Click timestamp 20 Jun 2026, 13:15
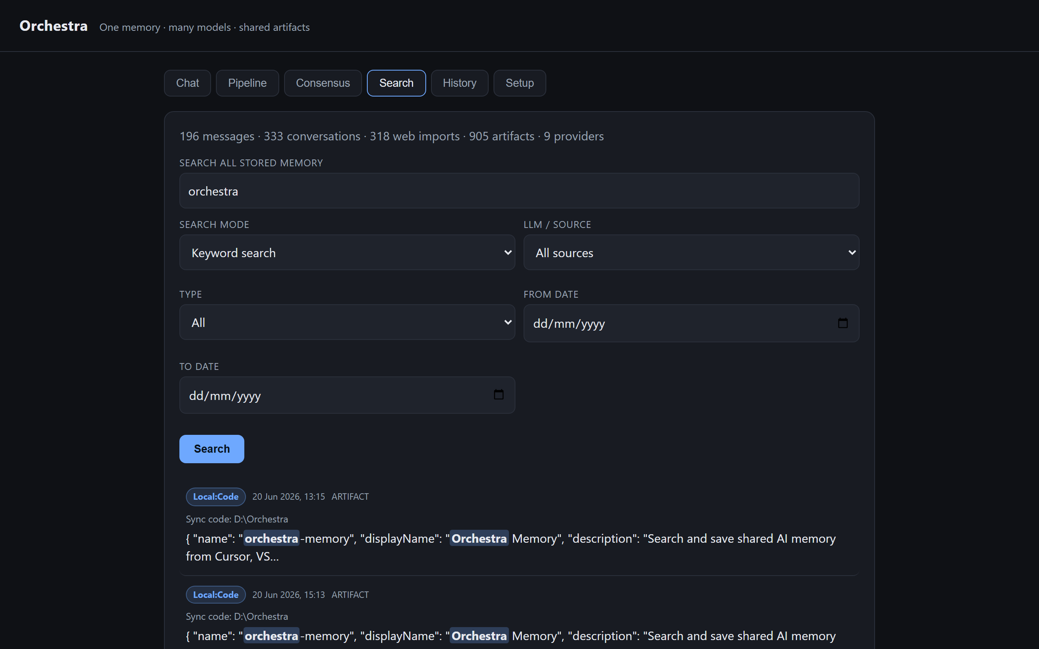 pos(289,496)
